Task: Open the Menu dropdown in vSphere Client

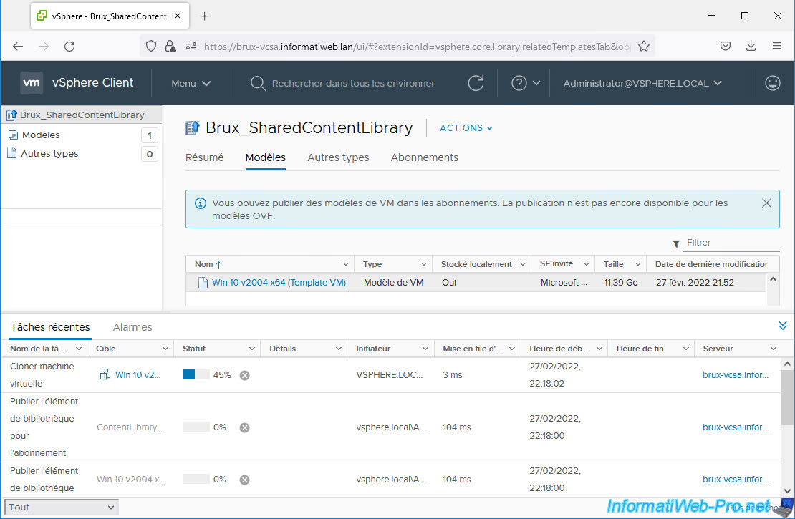Action: point(191,84)
